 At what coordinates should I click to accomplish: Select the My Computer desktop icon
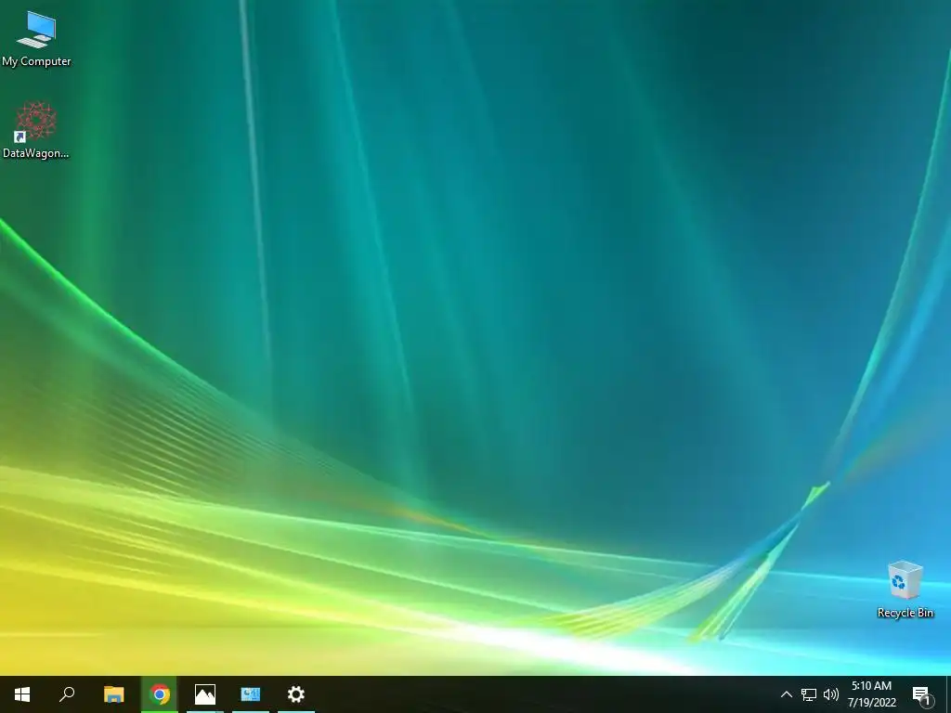tap(36, 39)
